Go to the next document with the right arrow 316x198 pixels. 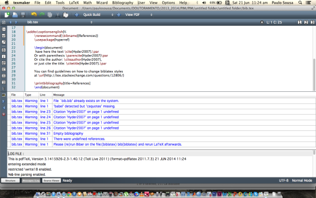pyautogui.click(x=16, y=22)
